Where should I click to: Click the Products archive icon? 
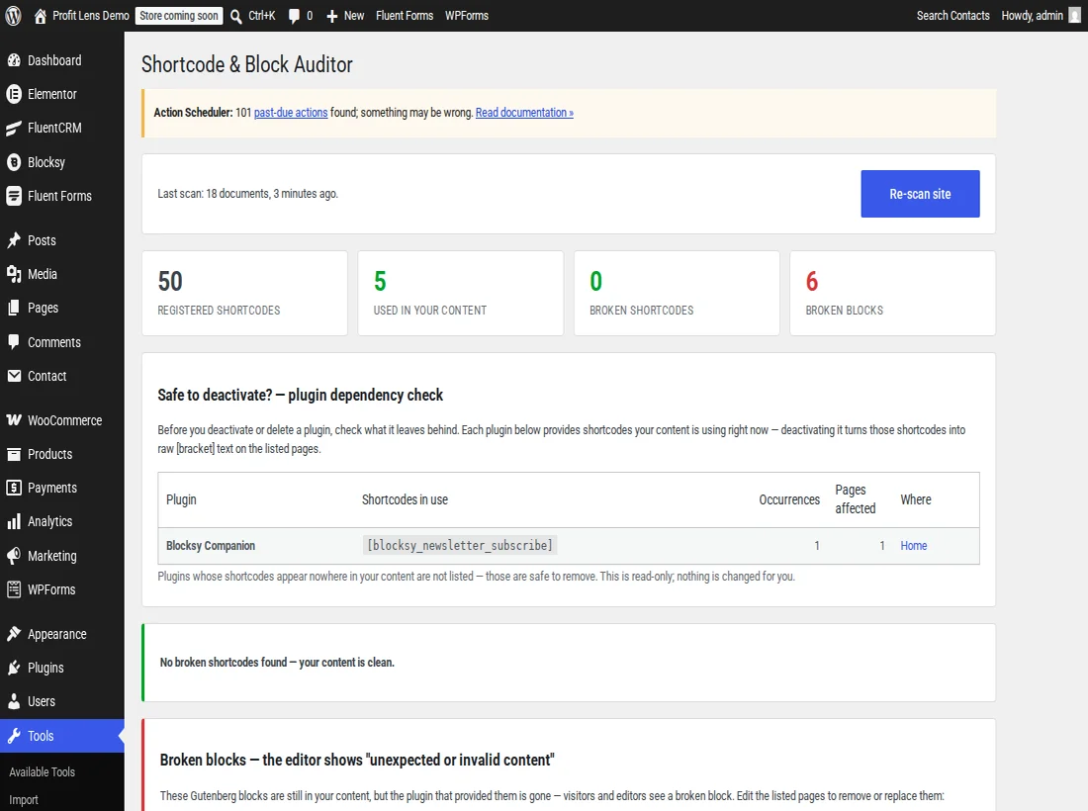14,454
